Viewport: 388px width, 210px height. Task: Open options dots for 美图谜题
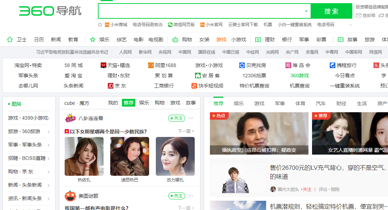[x=190, y=196]
